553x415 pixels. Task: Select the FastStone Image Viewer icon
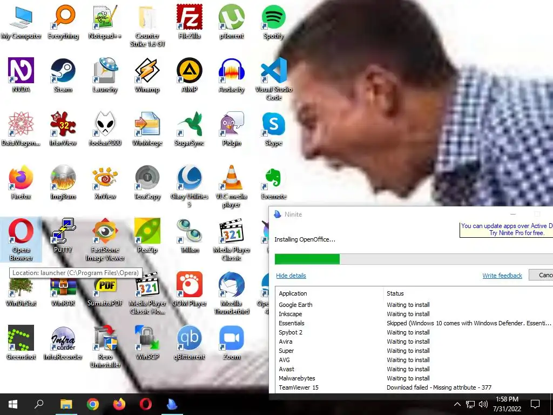tap(105, 239)
